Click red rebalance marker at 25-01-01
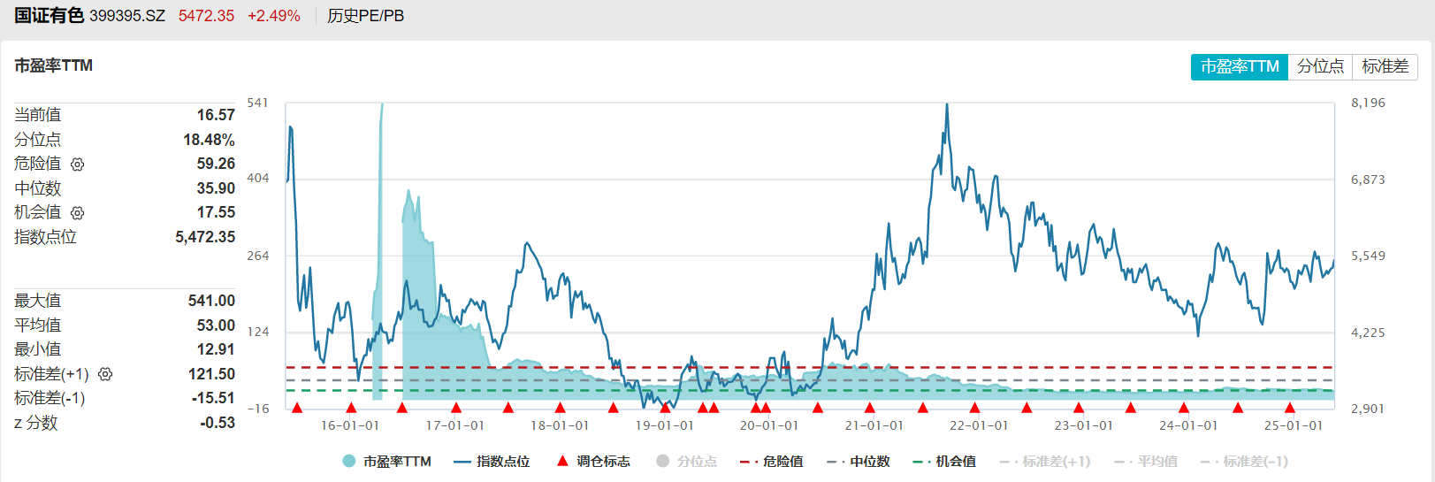Viewport: 1435px width, 482px height. tap(1290, 408)
